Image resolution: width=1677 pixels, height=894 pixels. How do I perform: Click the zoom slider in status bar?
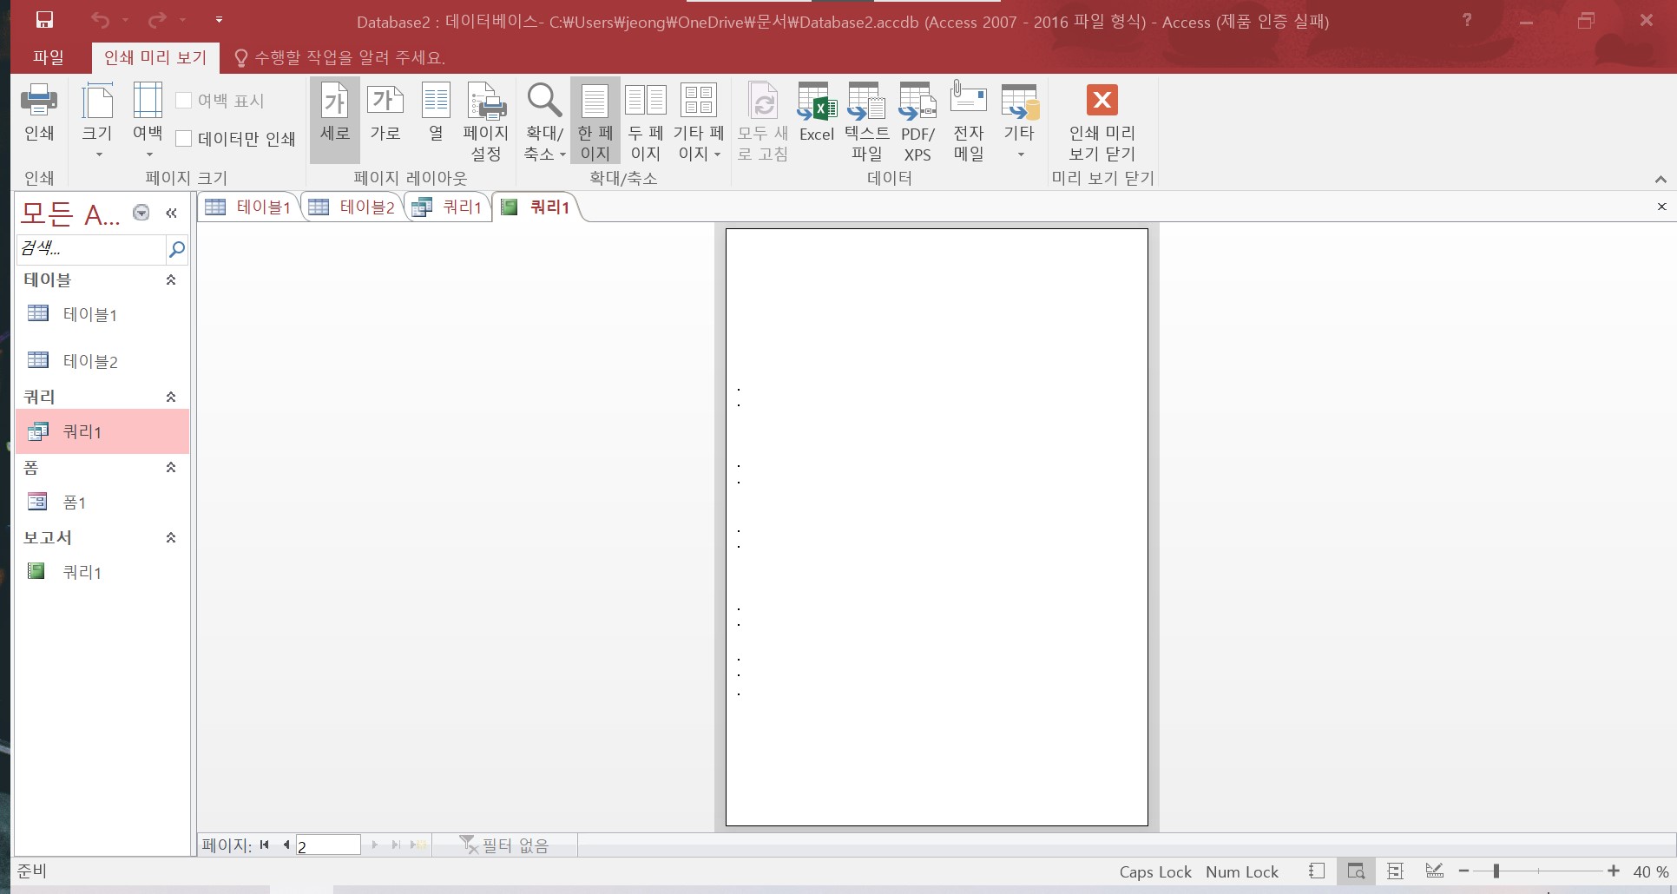click(x=1496, y=871)
